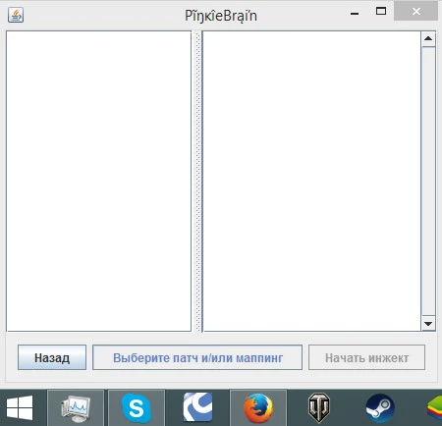442x426 pixels.
Task: Click the Java icon in the title bar
Action: tap(16, 15)
